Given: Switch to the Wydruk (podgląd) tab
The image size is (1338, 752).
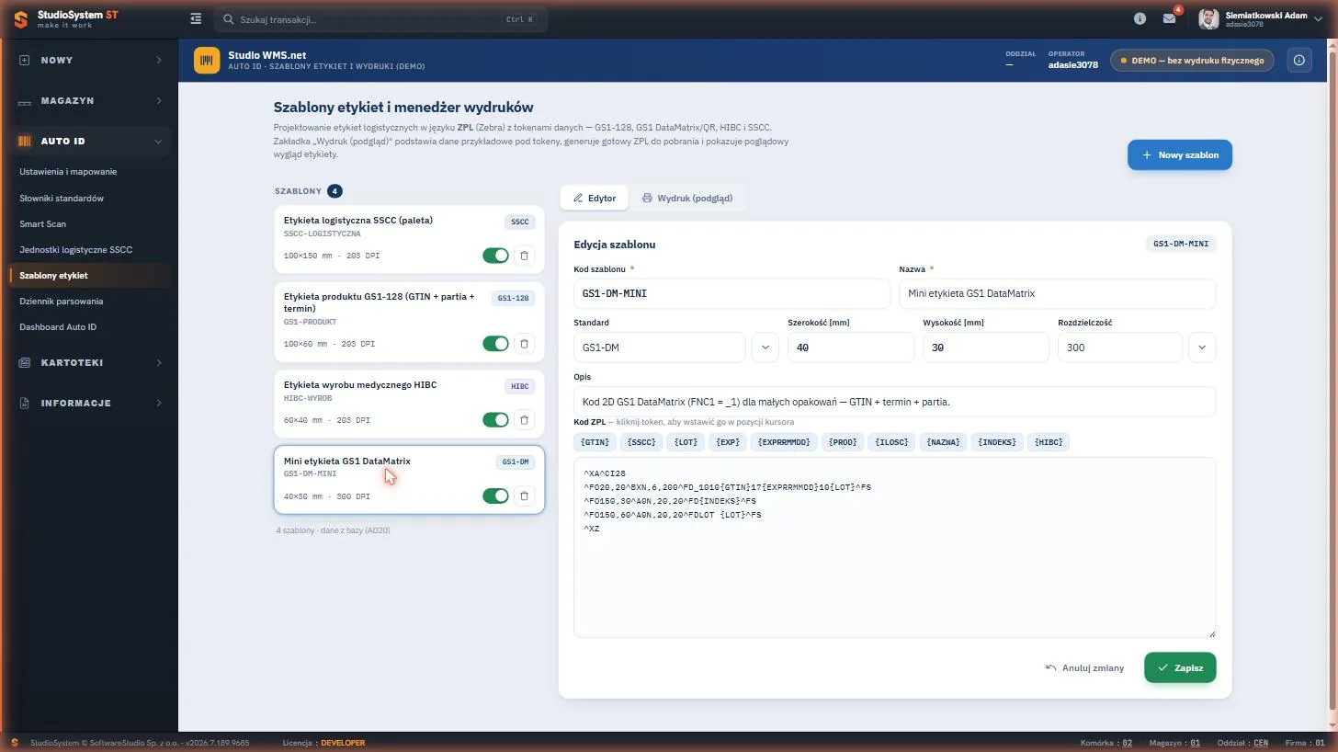Looking at the screenshot, I should coord(687,198).
